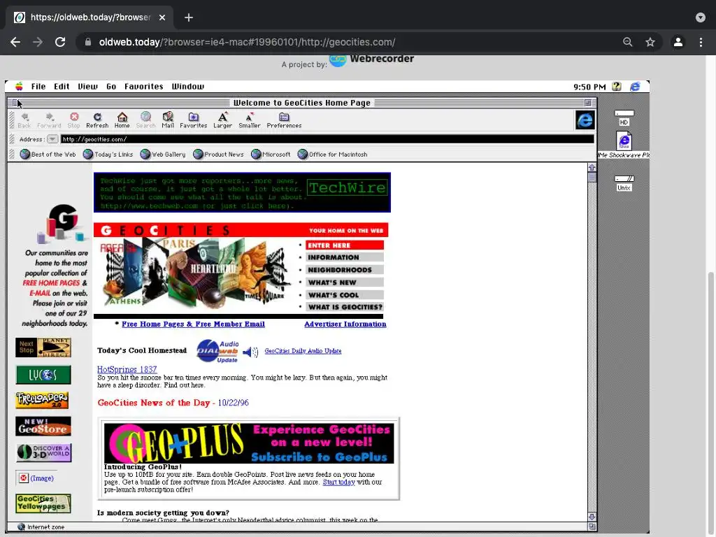The height and width of the screenshot is (537, 716).
Task: Click the Internet Explorer application menu icon
Action: (635, 86)
